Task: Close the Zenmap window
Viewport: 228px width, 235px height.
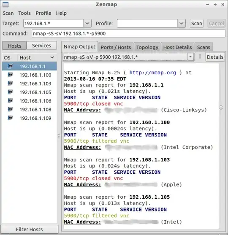Action: [223, 5]
